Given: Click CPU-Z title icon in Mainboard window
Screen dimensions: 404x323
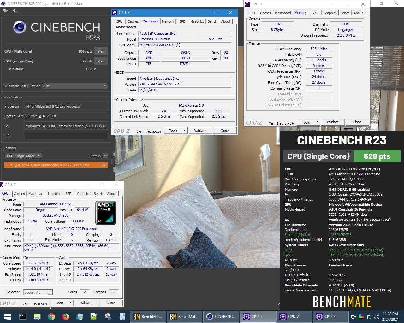Looking at the screenshot, I should [115, 13].
